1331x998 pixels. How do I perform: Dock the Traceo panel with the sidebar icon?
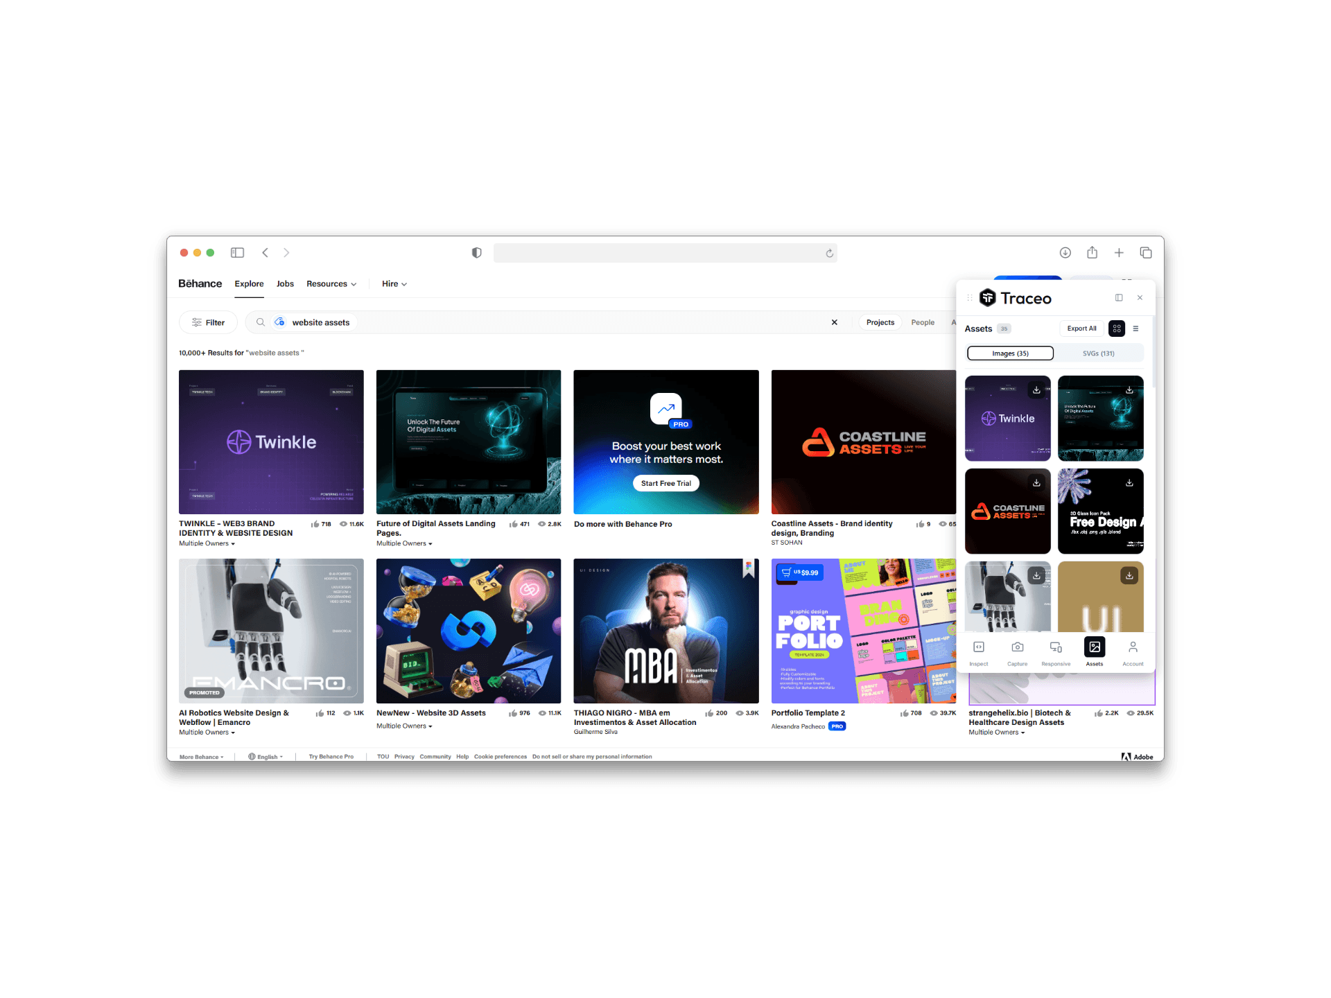pyautogui.click(x=1119, y=298)
